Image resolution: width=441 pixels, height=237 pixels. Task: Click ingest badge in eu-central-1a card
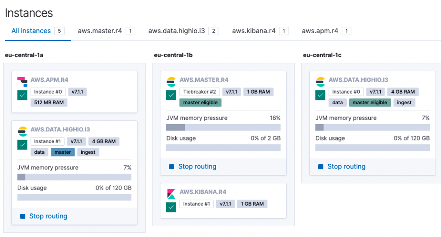88,152
